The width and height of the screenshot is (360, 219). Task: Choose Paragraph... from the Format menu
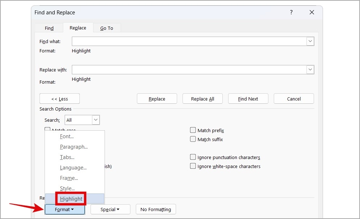point(75,147)
